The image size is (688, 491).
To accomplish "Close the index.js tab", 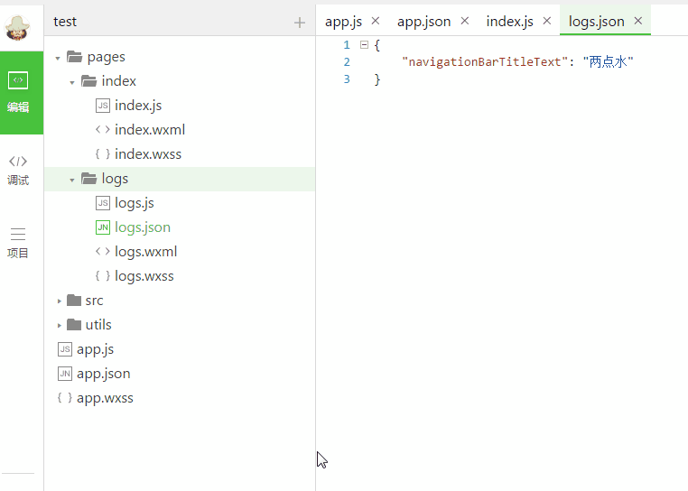I will point(547,21).
